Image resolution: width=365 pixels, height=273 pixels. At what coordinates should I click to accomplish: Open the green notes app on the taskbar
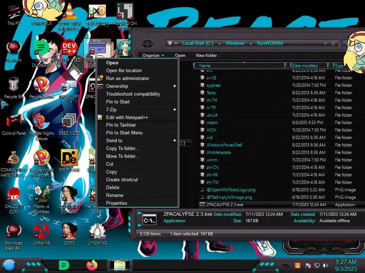(64, 265)
